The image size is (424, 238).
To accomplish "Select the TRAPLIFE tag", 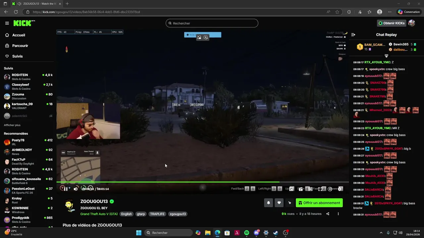I will pyautogui.click(x=157, y=214).
